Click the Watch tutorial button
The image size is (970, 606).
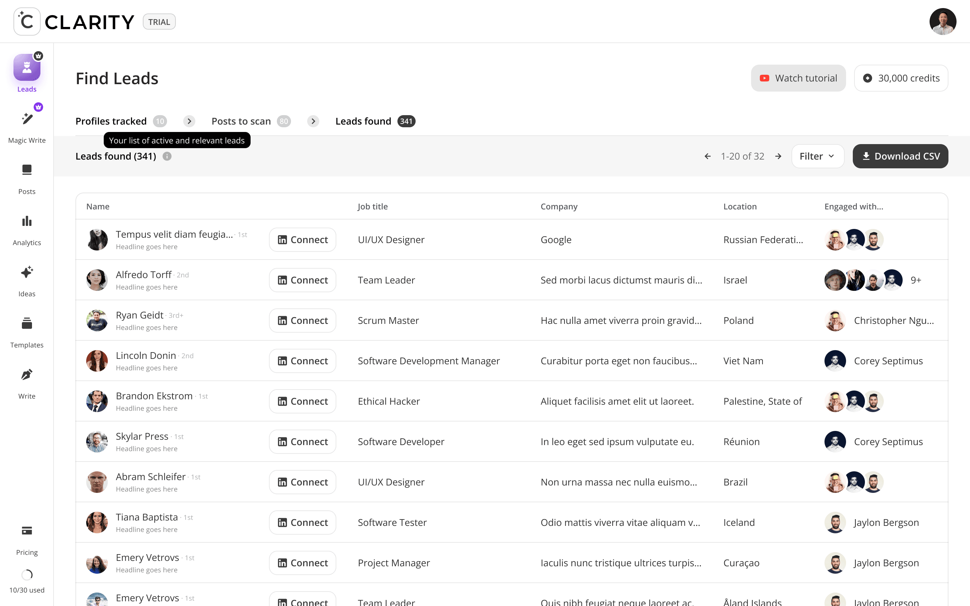point(798,78)
